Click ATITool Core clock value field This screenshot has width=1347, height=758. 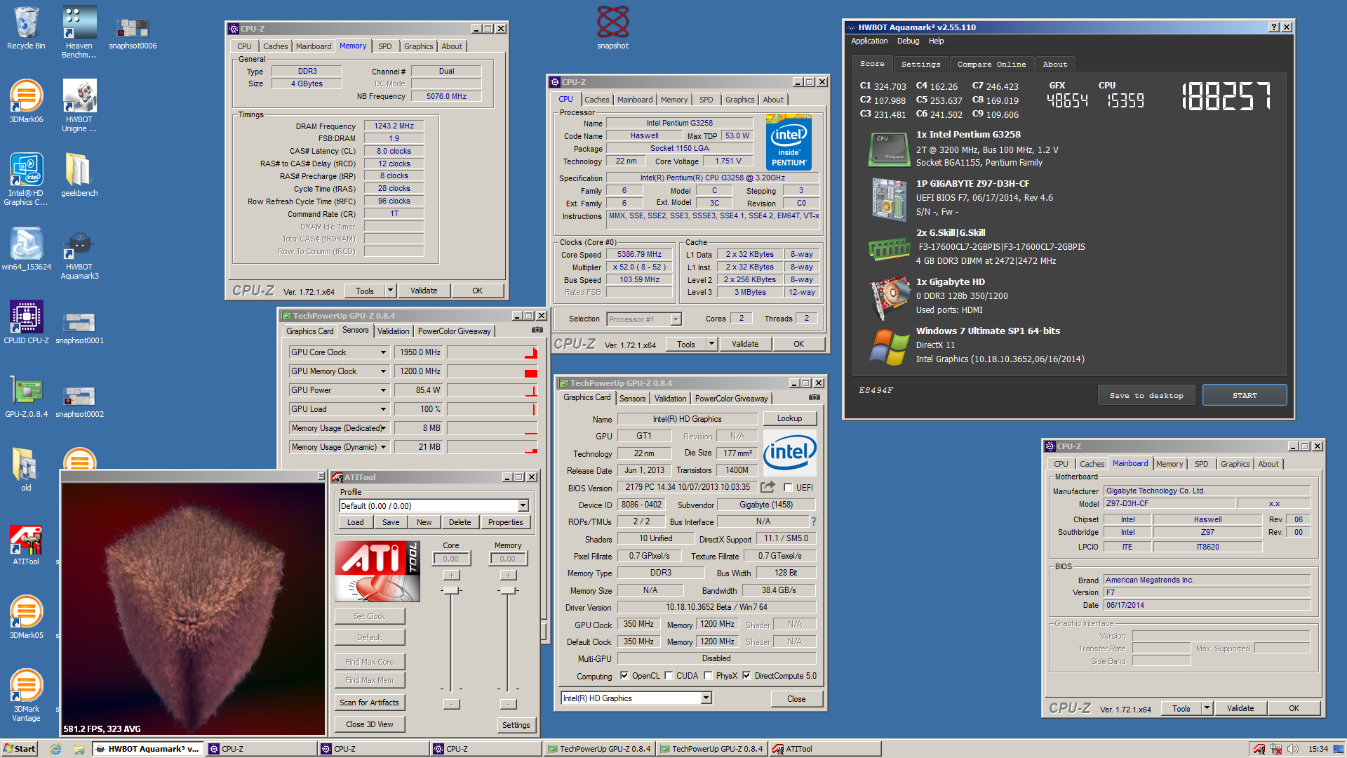[x=451, y=559]
